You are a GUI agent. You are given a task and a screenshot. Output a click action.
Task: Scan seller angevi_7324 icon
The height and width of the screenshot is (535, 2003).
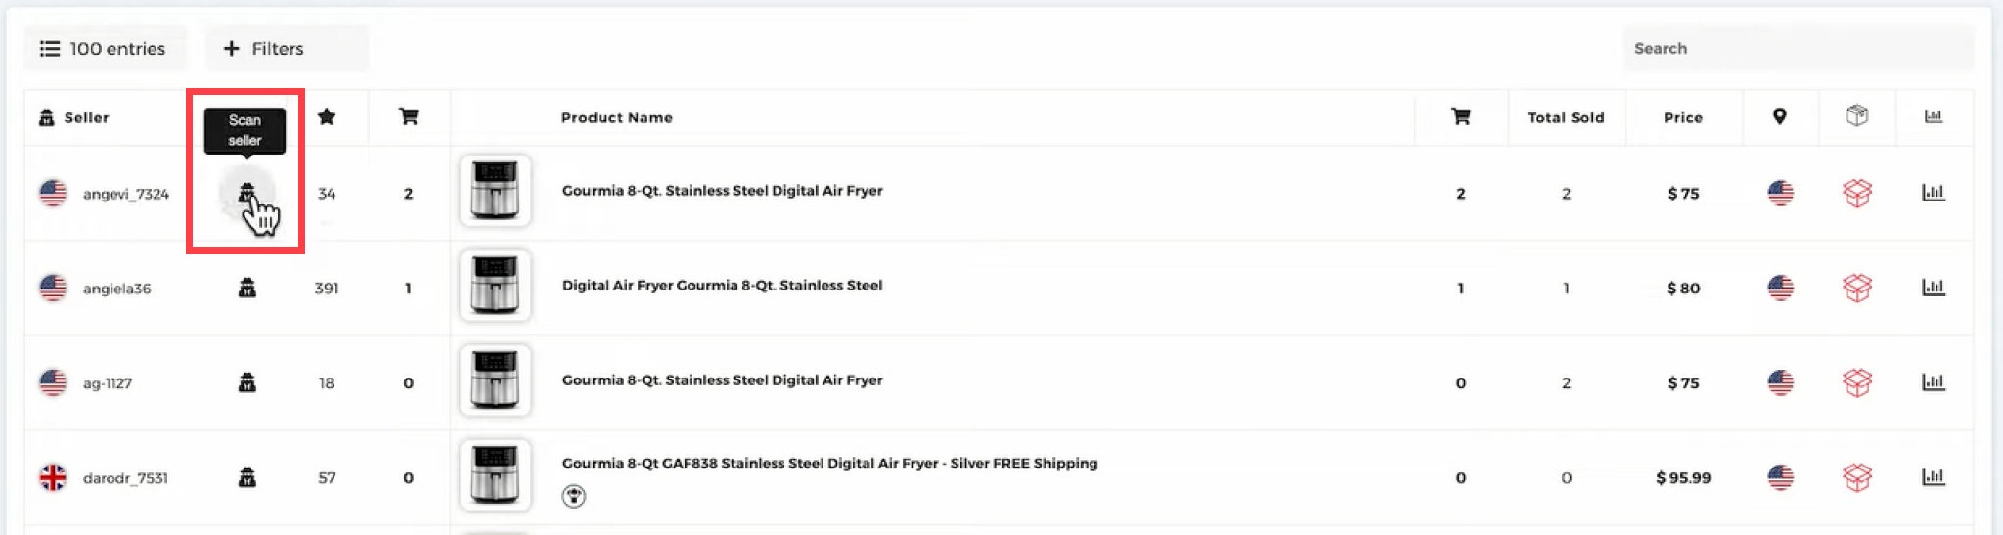coord(246,193)
